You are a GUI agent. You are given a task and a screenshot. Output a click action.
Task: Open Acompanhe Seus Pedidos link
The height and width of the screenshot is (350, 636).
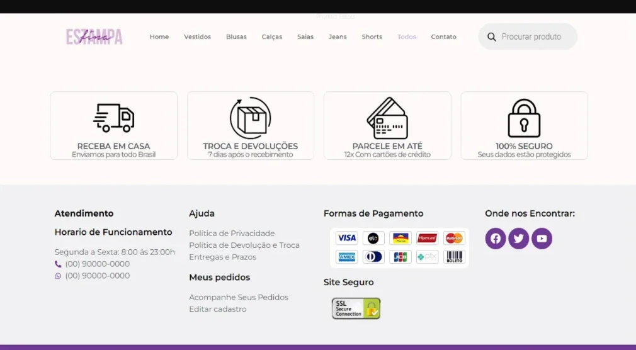tap(239, 297)
